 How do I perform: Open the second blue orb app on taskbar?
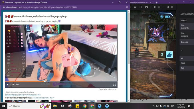(x=107, y=106)
